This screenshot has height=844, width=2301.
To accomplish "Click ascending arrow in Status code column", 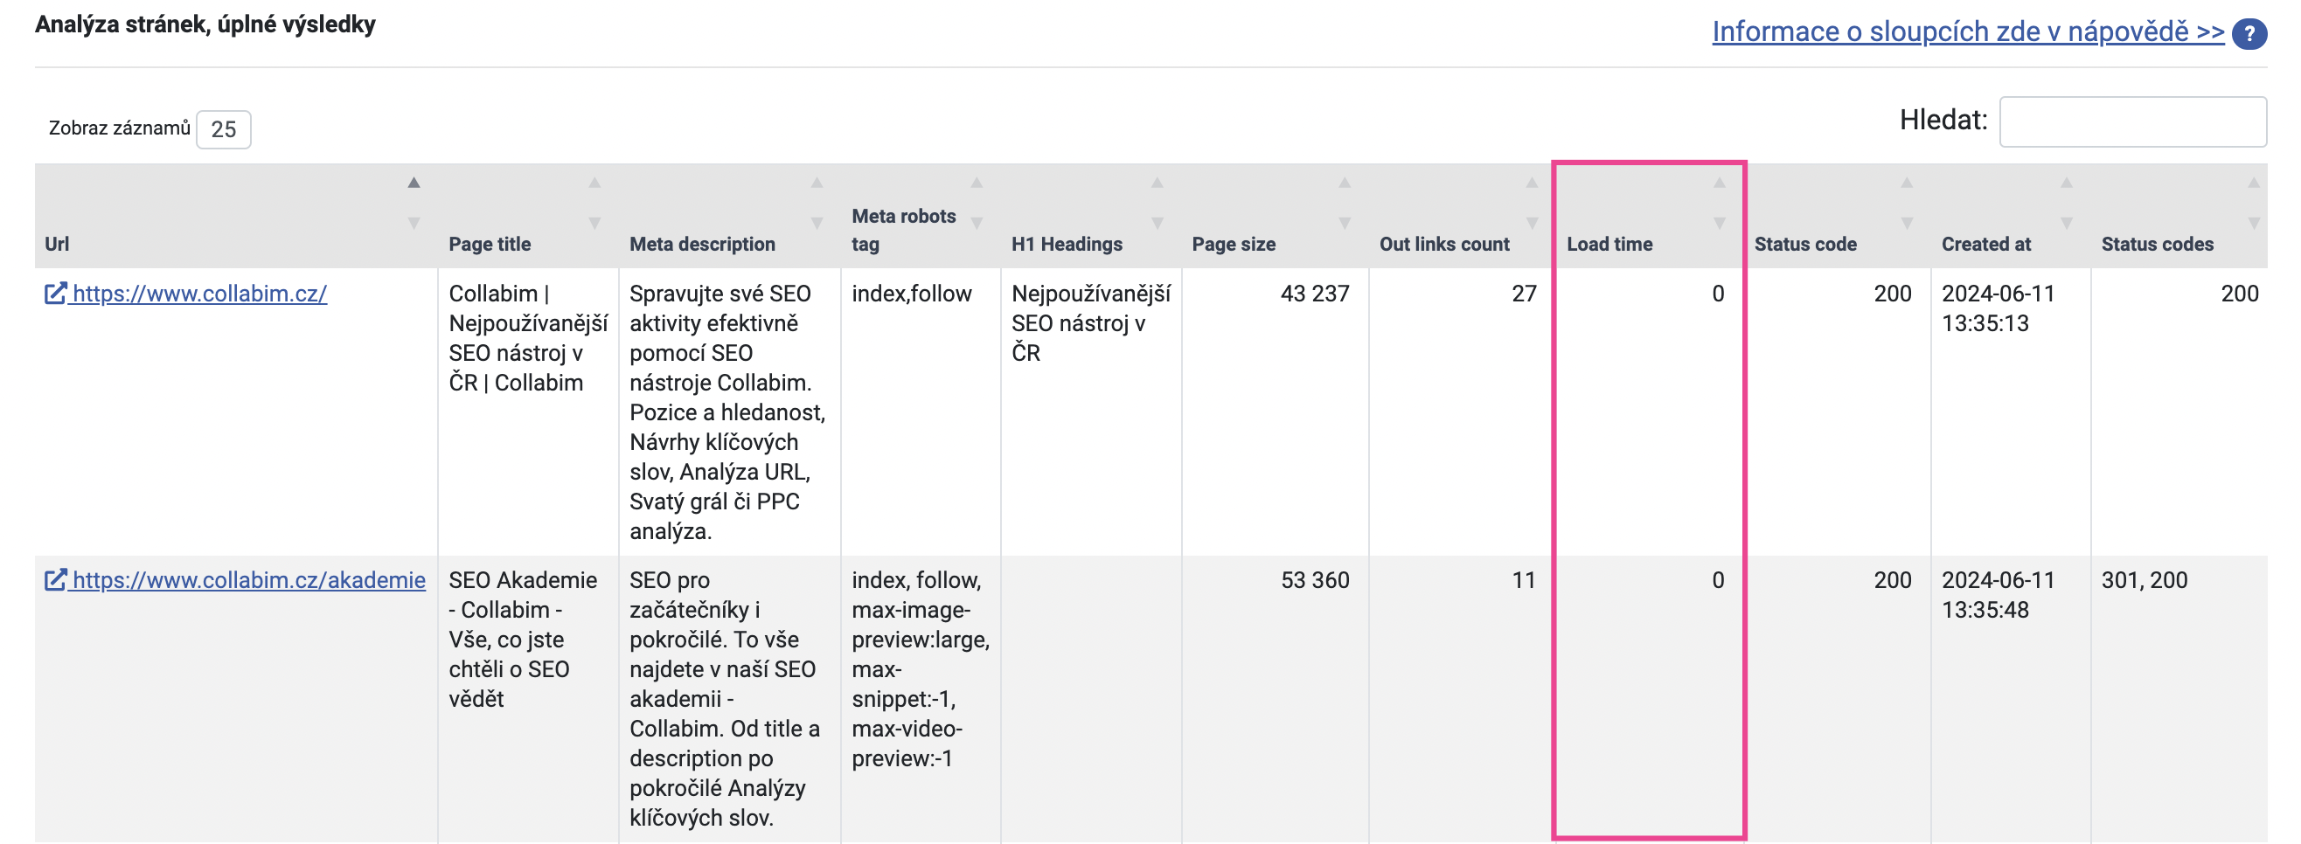I will [x=1907, y=183].
